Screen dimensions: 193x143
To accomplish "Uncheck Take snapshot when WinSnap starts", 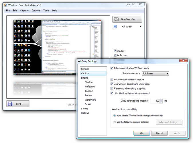I will click(112, 68).
